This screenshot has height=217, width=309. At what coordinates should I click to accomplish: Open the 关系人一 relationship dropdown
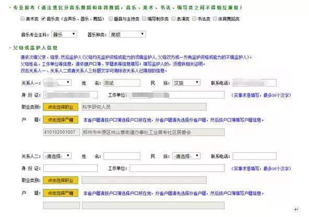pyautogui.click(x=57, y=82)
